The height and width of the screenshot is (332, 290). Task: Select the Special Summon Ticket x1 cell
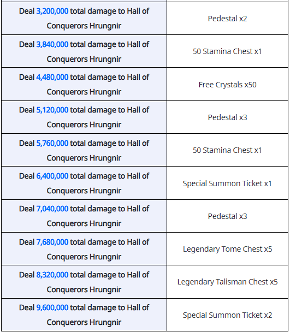[x=227, y=183]
